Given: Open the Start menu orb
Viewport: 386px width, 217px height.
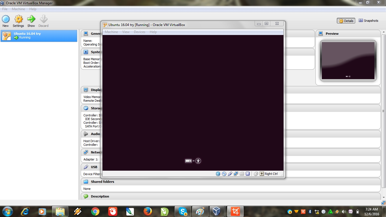Looking at the screenshot, I should click(7, 211).
